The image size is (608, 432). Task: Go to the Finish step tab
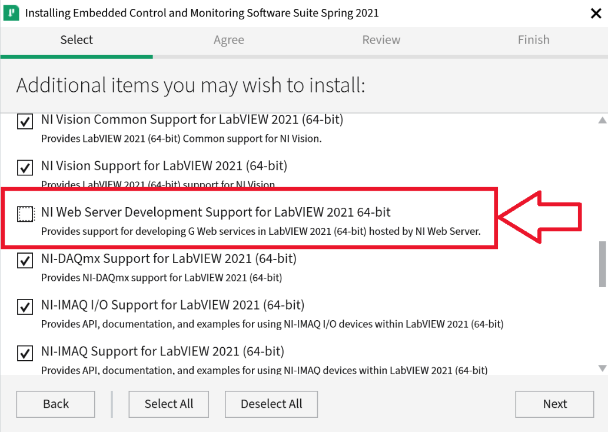click(533, 40)
